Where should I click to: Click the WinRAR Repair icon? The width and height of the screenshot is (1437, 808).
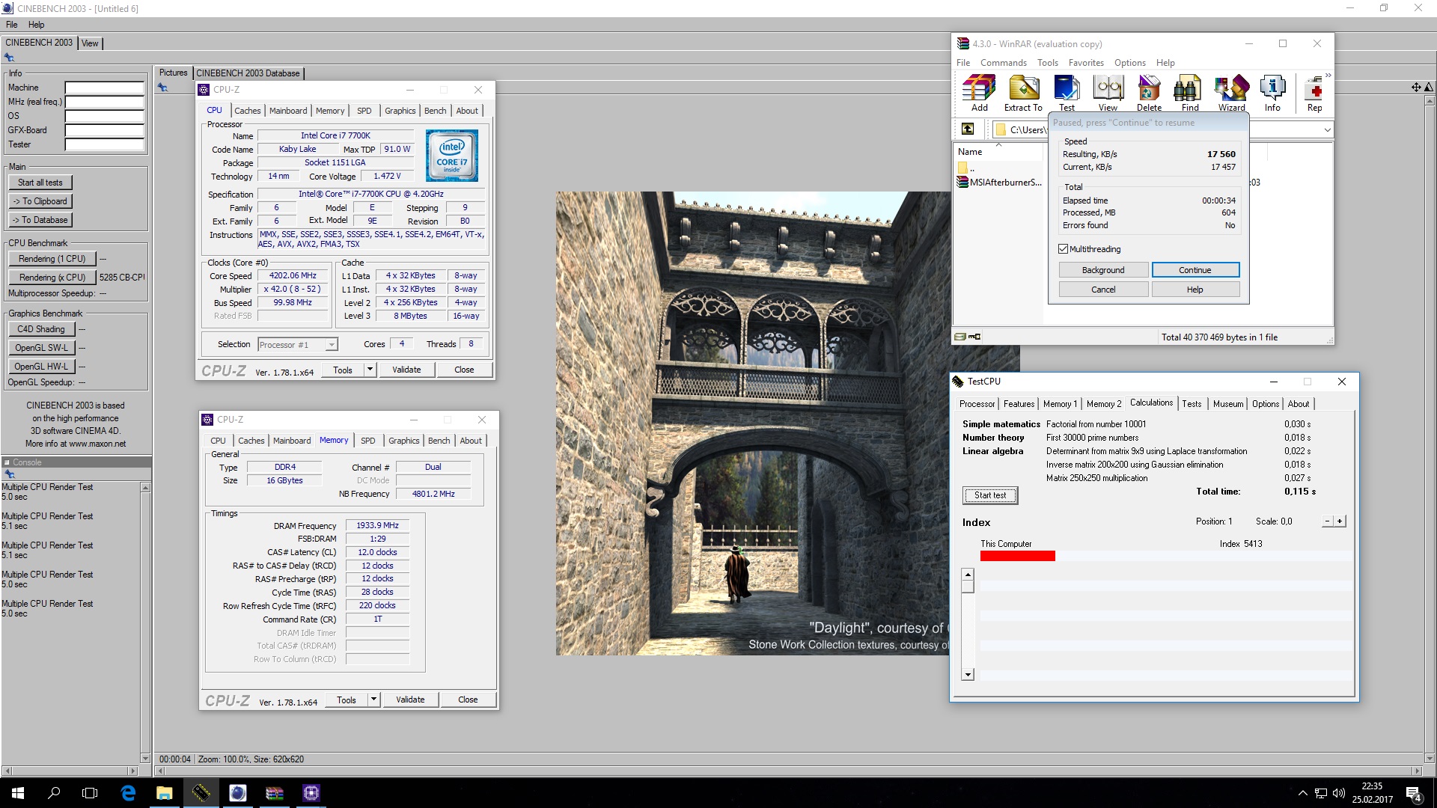[x=1314, y=94]
